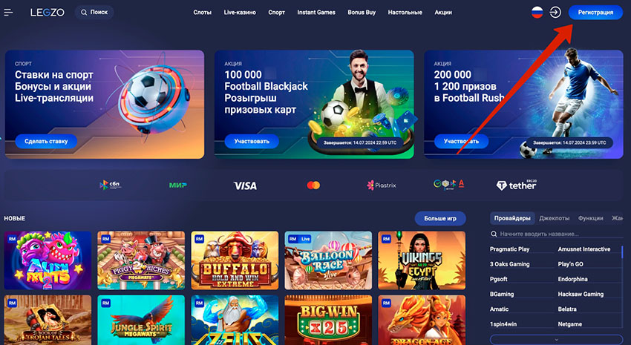Screen dimensions: 631x345
Task: Open the Слоты menu item
Action: click(x=202, y=13)
